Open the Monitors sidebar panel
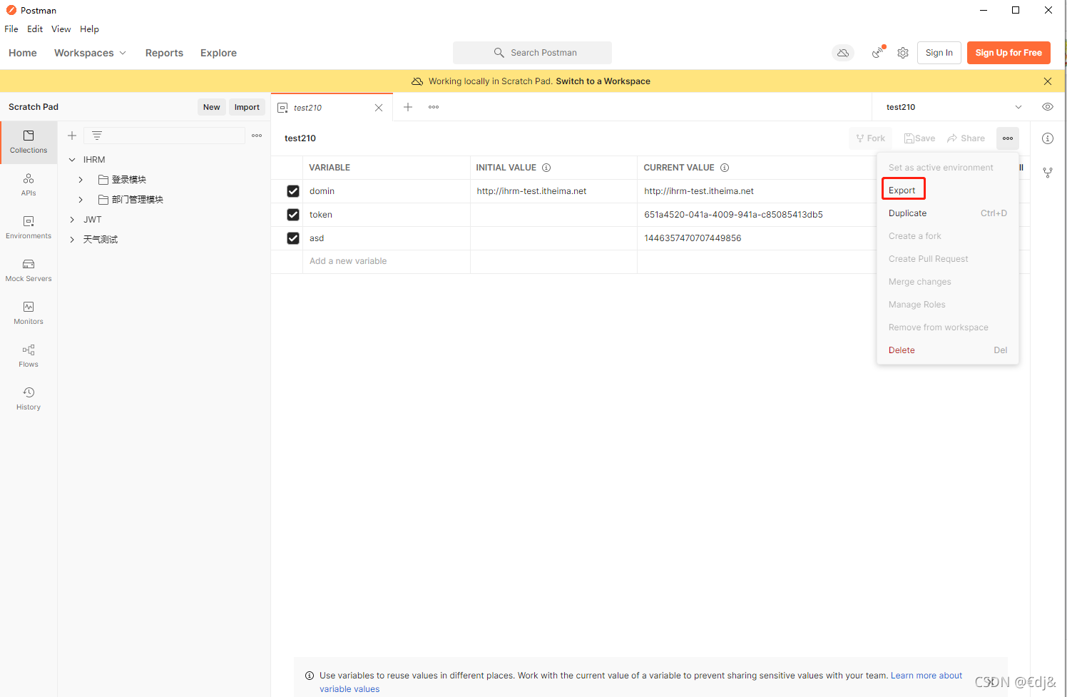The height and width of the screenshot is (697, 1067). point(29,313)
